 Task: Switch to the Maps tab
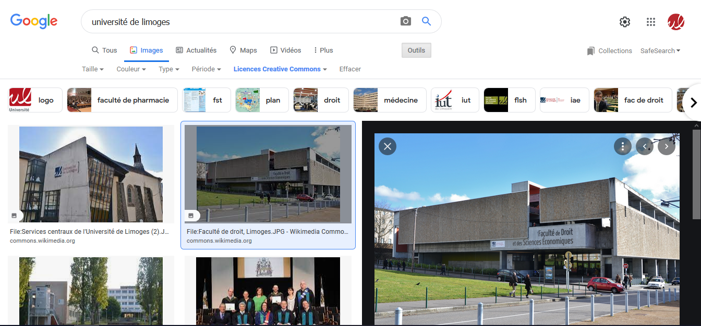point(243,51)
